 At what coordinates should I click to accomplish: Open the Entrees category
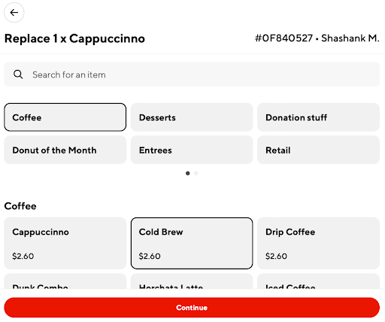coord(192,150)
